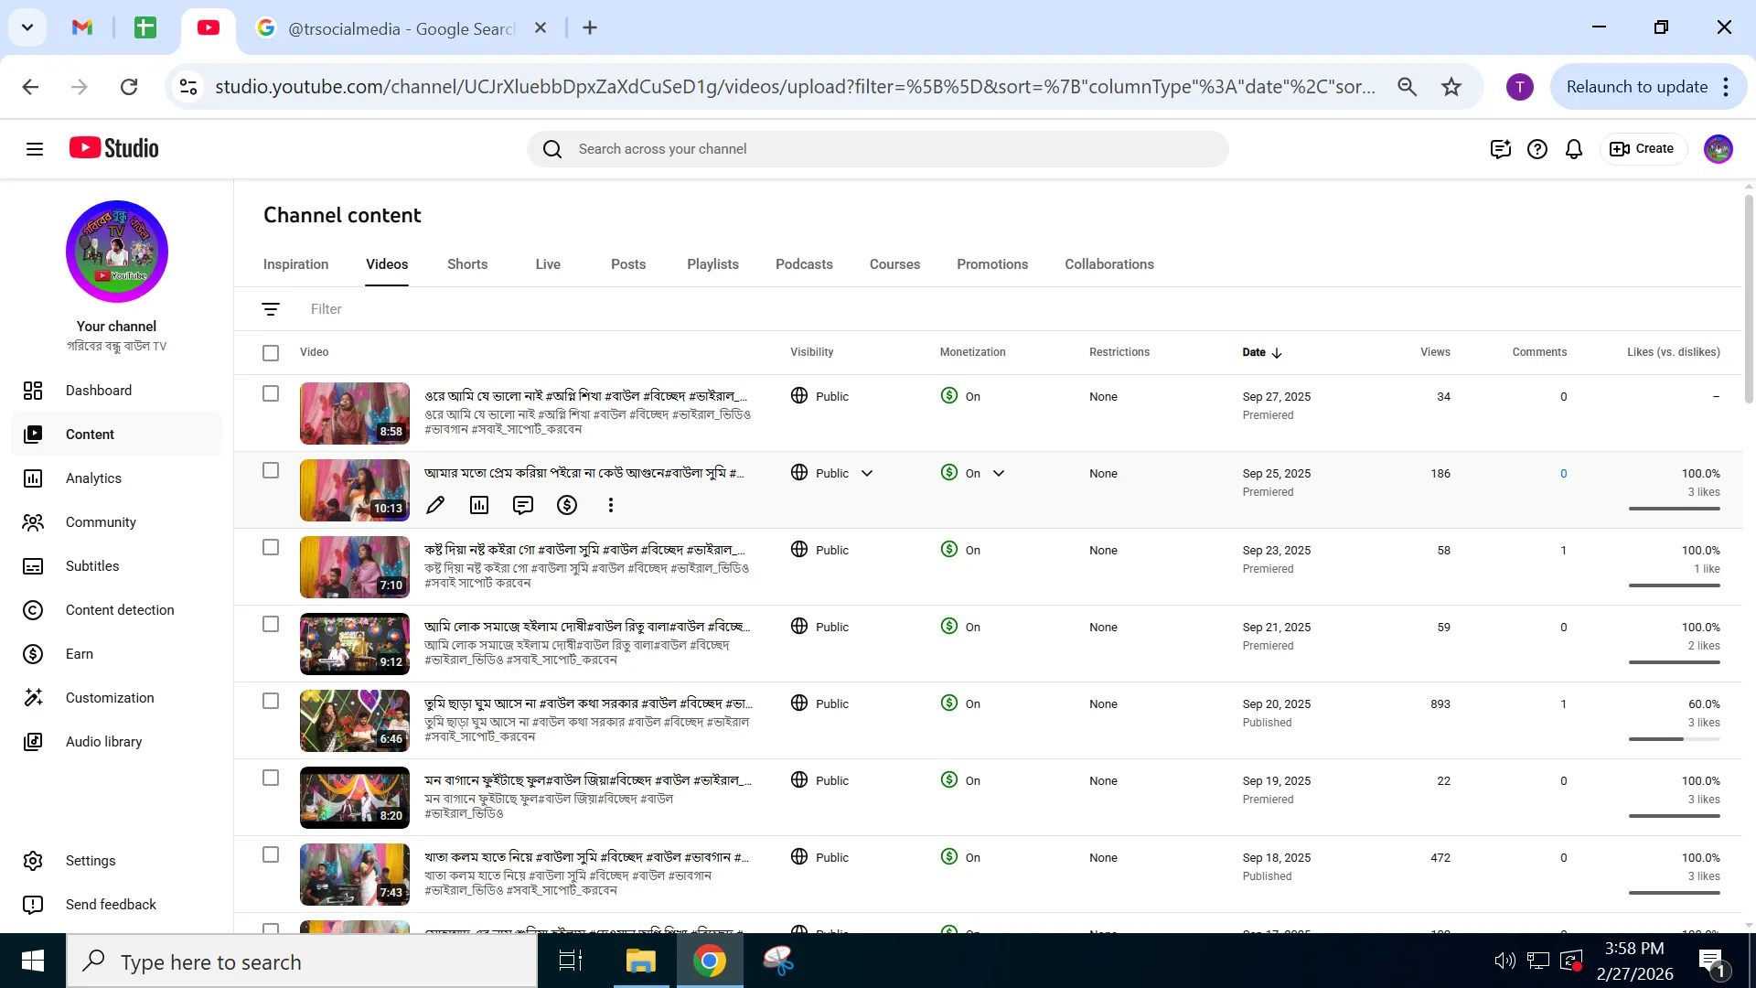Click the Customization wand icon
This screenshot has height=988, width=1756.
tap(33, 698)
